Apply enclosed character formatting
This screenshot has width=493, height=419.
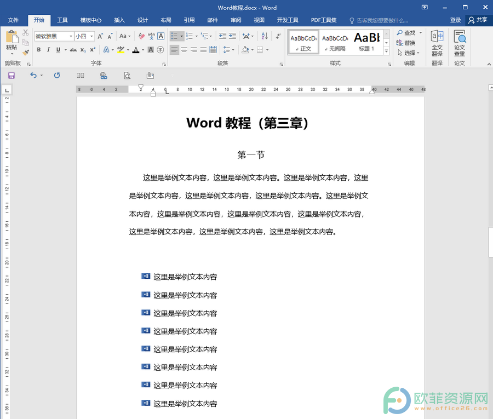click(x=160, y=50)
